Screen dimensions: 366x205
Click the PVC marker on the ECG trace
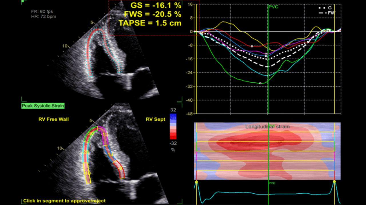[x=272, y=183]
